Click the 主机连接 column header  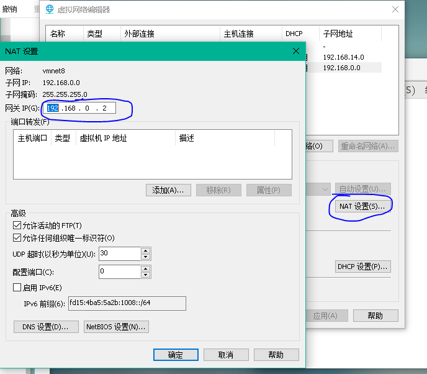[x=251, y=34]
